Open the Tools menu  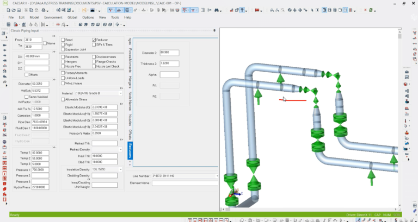pos(115,17)
